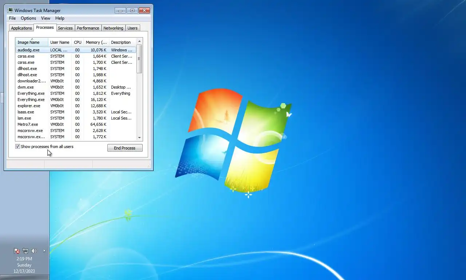Switch to the Services tab
This screenshot has width=466, height=280.
coord(65,28)
